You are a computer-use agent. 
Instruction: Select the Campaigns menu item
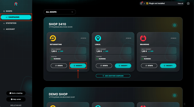pos(16,17)
